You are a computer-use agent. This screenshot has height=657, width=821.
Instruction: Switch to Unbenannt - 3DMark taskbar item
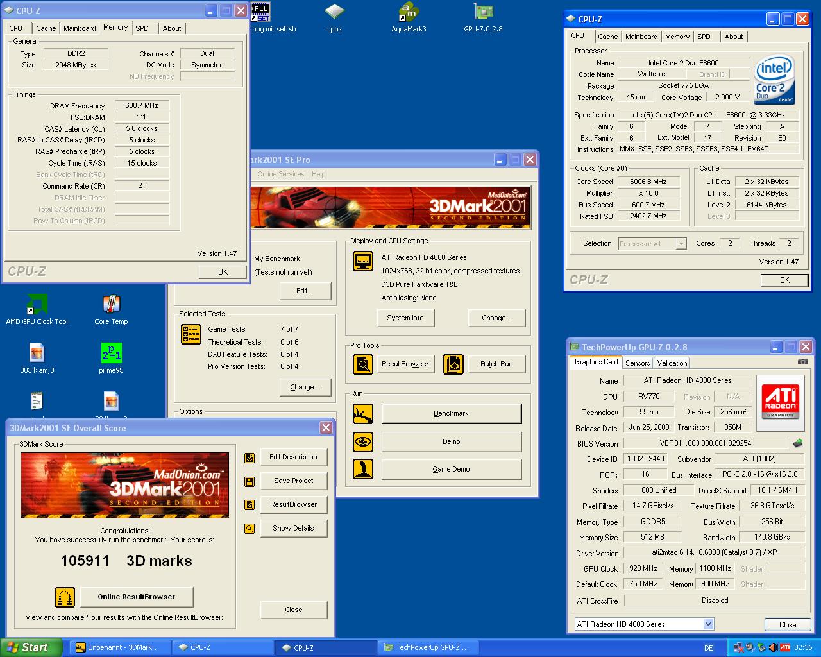(121, 647)
